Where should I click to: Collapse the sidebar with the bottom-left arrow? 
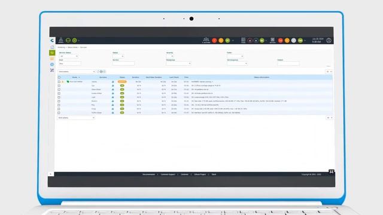click(50, 174)
